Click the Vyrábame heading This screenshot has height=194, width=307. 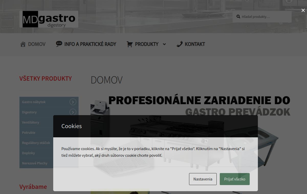(x=33, y=187)
